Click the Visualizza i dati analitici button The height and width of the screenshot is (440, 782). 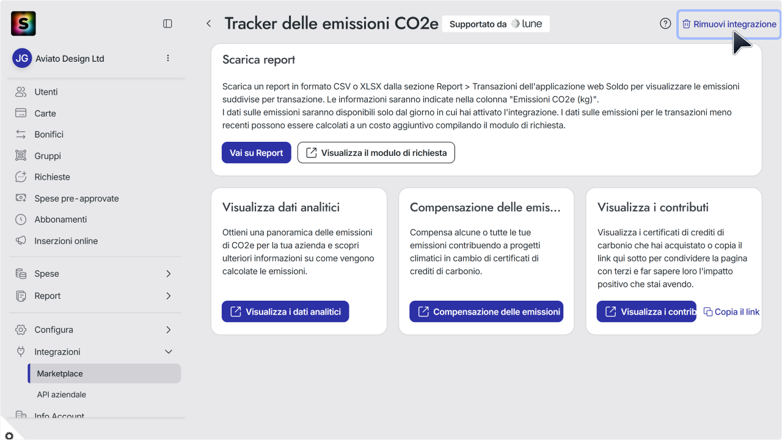(285, 312)
